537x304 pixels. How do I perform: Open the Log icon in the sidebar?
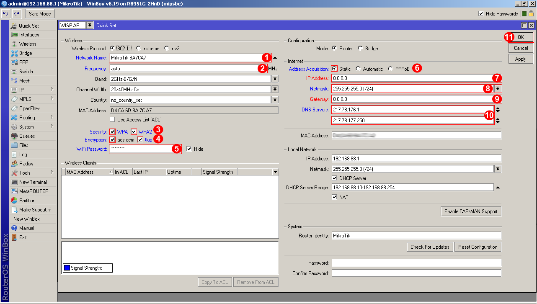click(x=14, y=155)
